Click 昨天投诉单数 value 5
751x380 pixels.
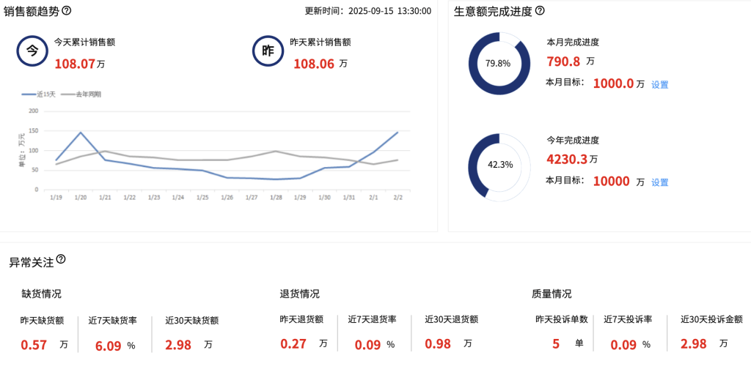click(556, 343)
